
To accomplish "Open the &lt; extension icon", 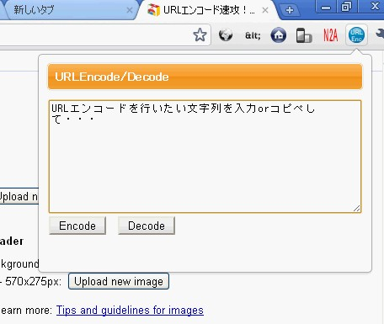I will 253,35.
